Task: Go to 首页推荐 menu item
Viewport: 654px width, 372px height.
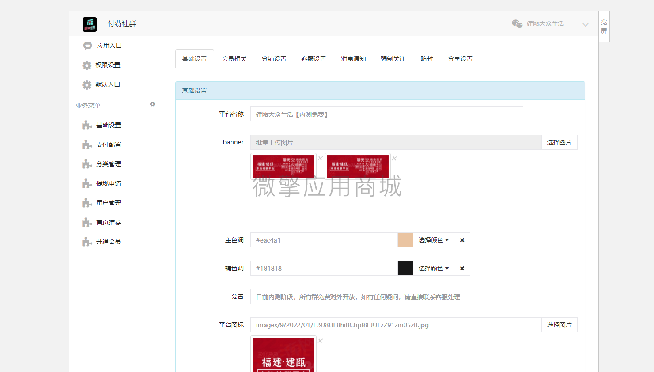Action: [109, 222]
